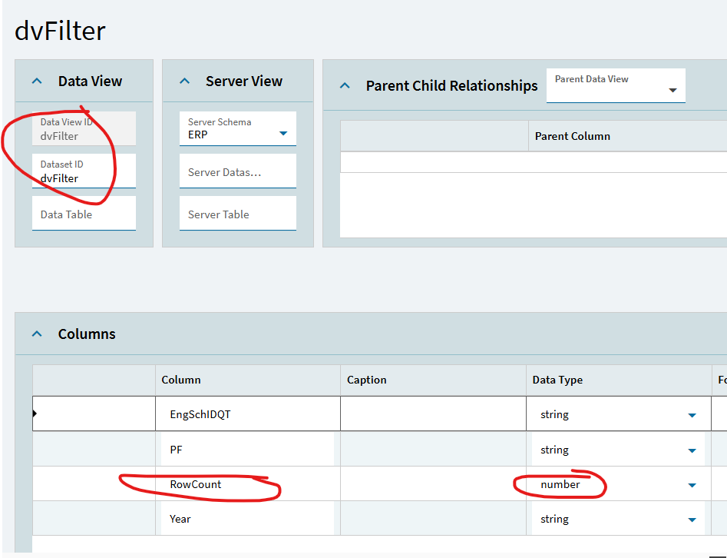Open Data Type dropdown for PF row
This screenshot has height=558, width=727.
692,450
